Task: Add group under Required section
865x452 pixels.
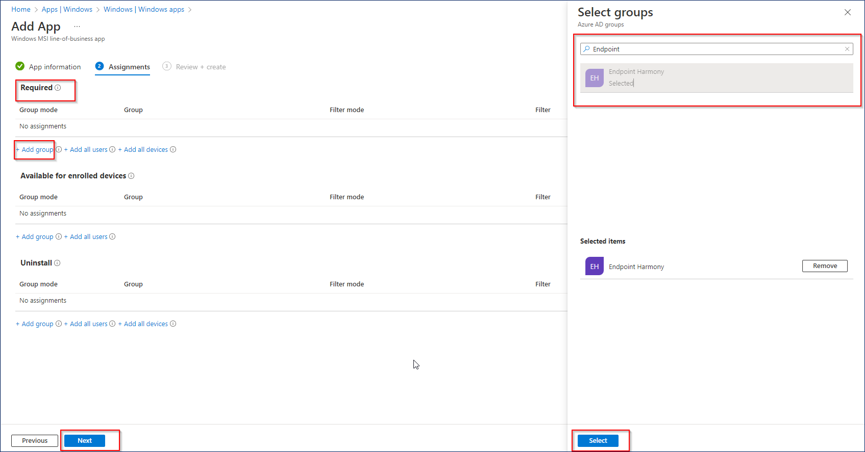Action: tap(35, 149)
